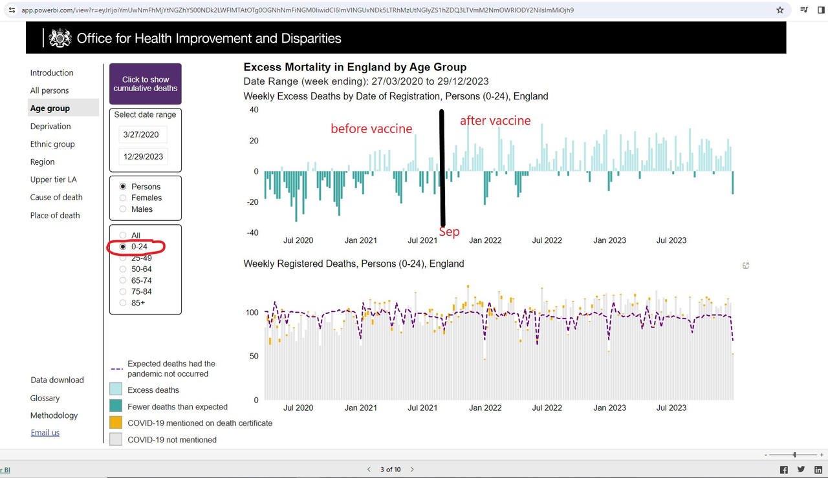This screenshot has height=478, width=828.
Task: Go to the previous report page arrow
Action: coord(369,470)
